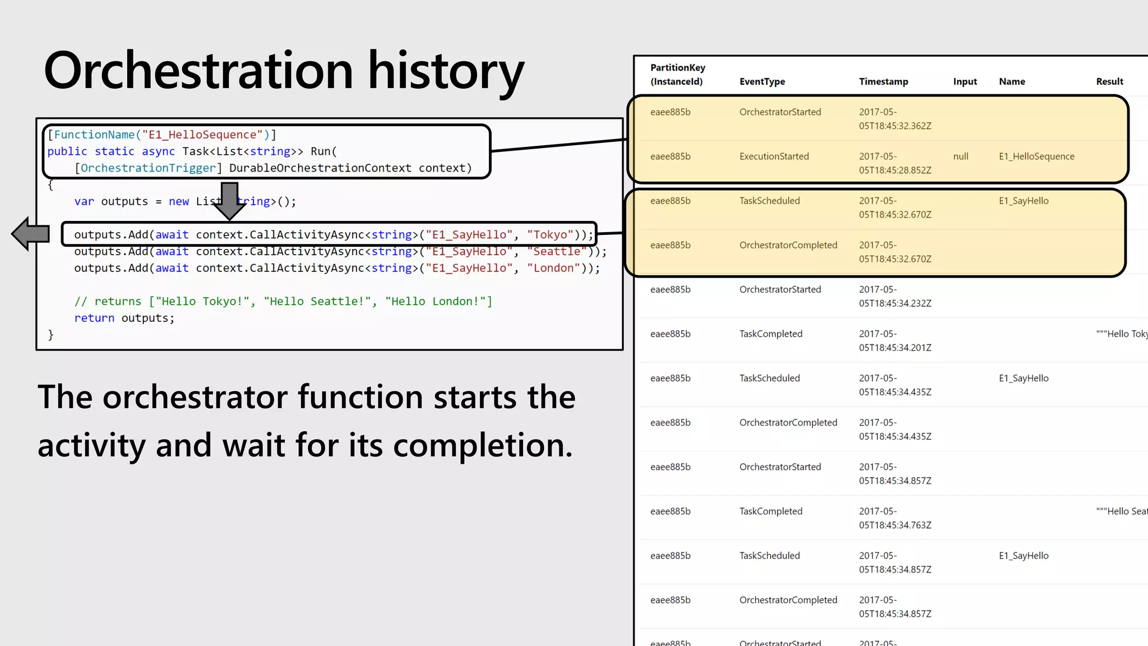Click the "Hello Tok" result value
Image resolution: width=1148 pixels, height=646 pixels.
tap(1122, 334)
